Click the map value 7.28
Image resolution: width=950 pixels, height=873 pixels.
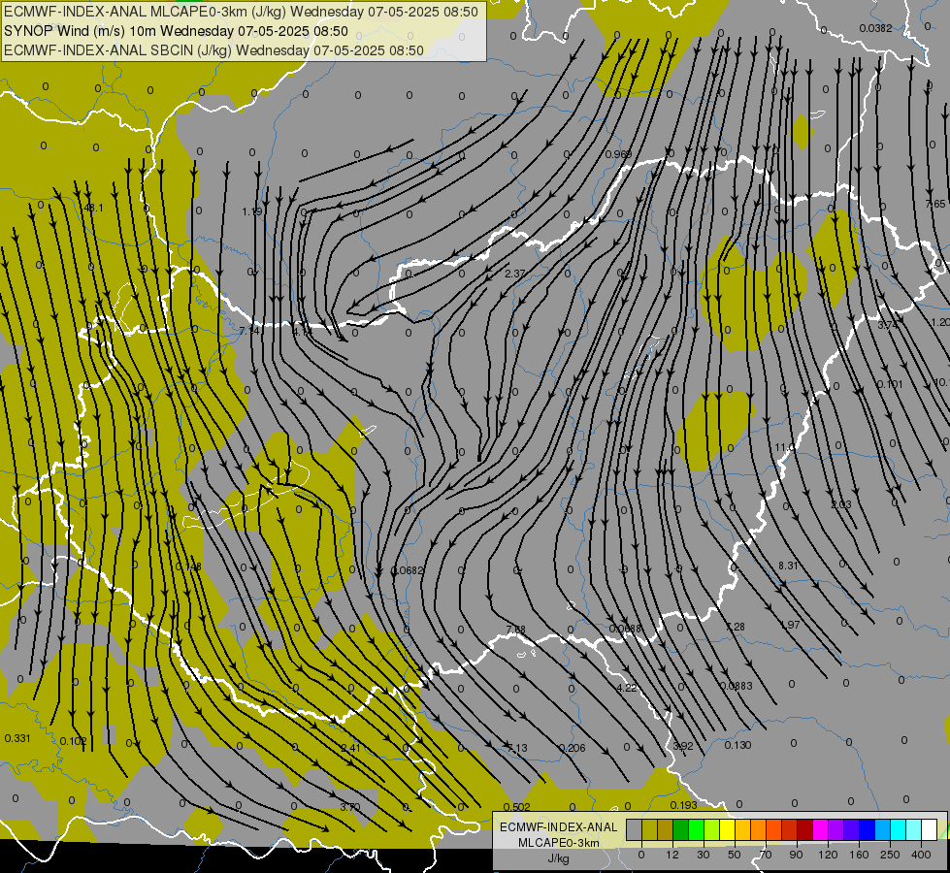click(735, 627)
